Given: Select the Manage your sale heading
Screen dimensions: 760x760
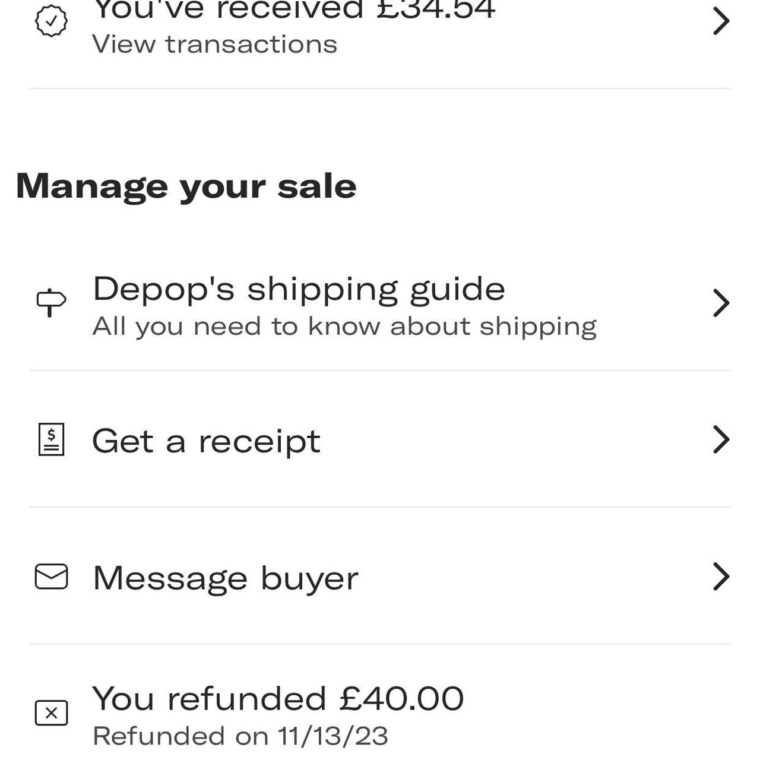Looking at the screenshot, I should 187,185.
